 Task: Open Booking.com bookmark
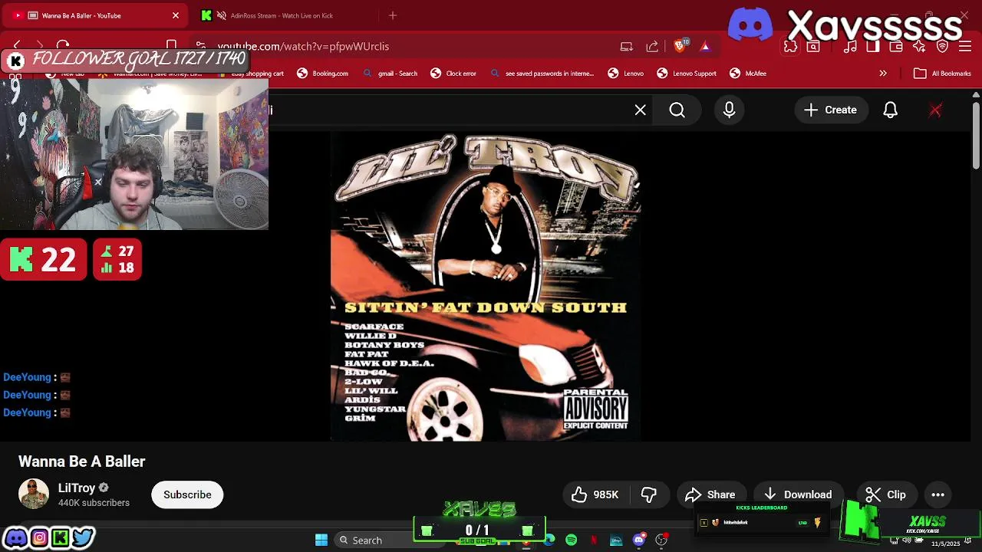coord(323,74)
